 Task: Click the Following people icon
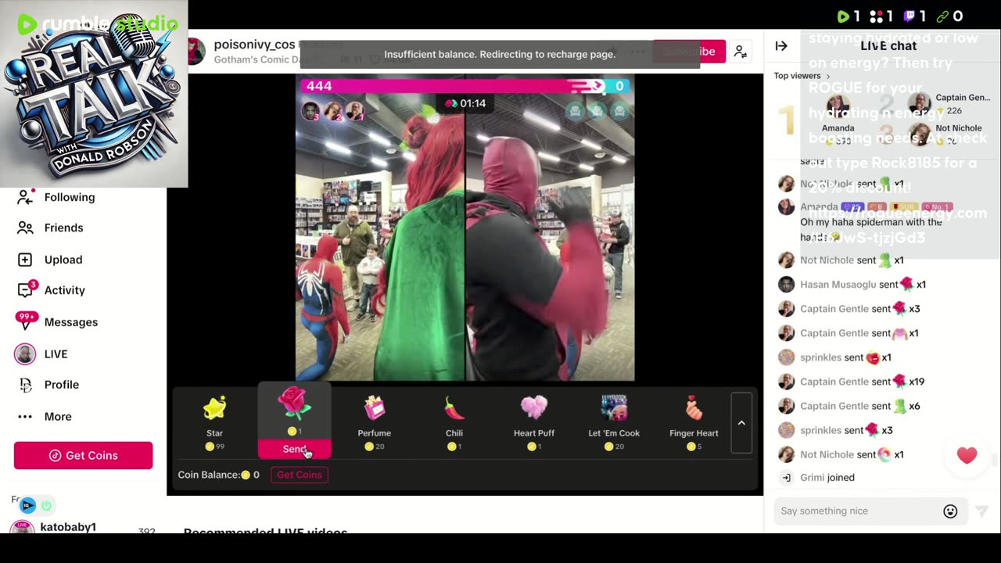25,197
